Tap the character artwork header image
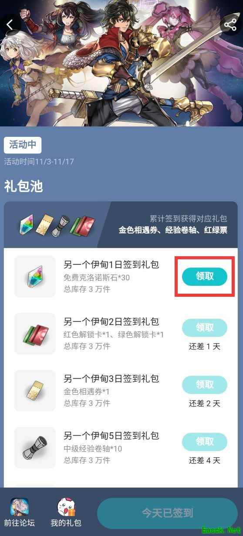Viewport: 243px width, 536px height. click(x=121, y=63)
